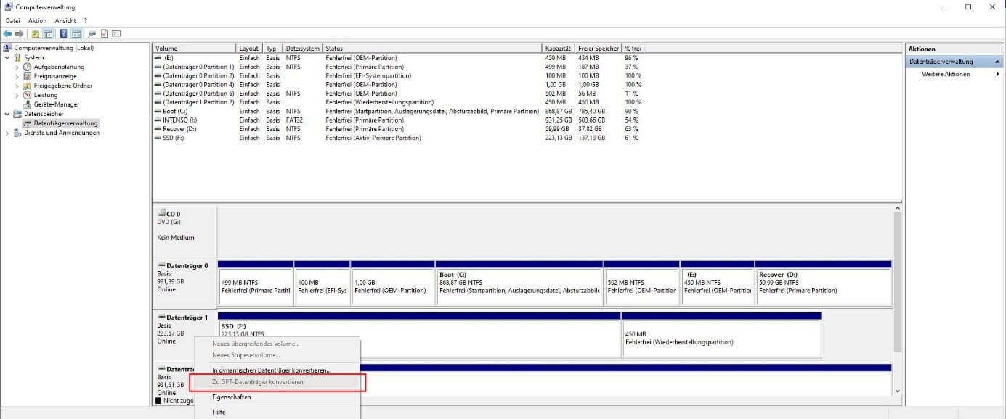This screenshot has height=419, width=1006.
Task: Choose Zu GPT-Datenträger konvertieren context entry
Action: click(277, 382)
